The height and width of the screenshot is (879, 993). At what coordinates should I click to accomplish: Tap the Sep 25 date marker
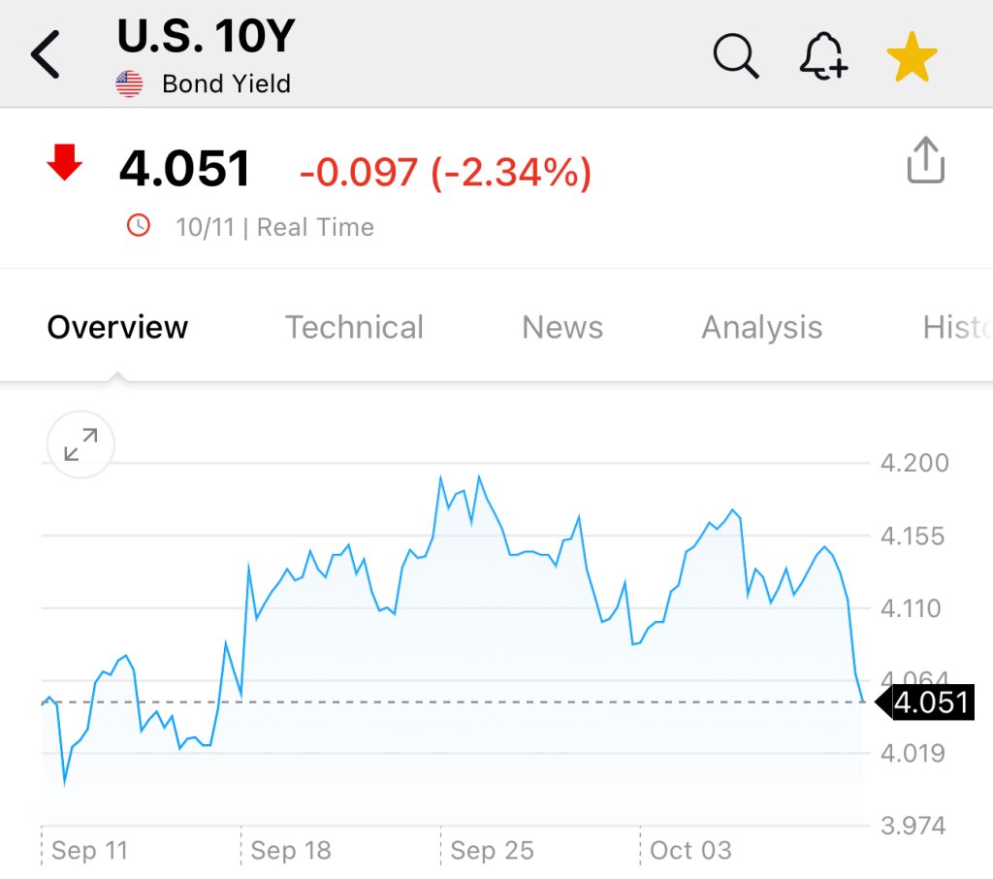click(x=492, y=851)
